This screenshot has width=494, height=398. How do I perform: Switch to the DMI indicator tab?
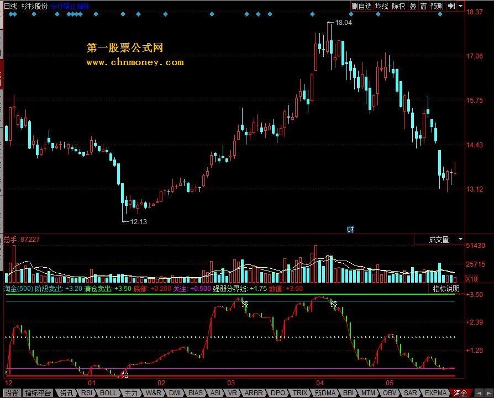tap(175, 393)
